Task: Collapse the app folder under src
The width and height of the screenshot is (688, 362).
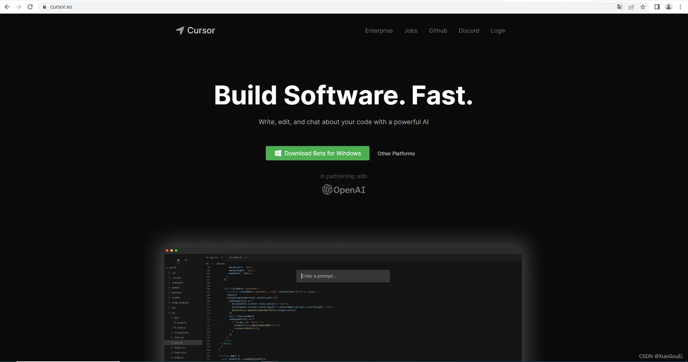Action: 175,318
